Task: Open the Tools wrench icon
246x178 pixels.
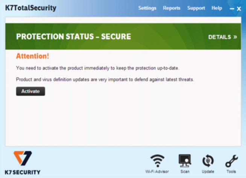Action: 232,161
